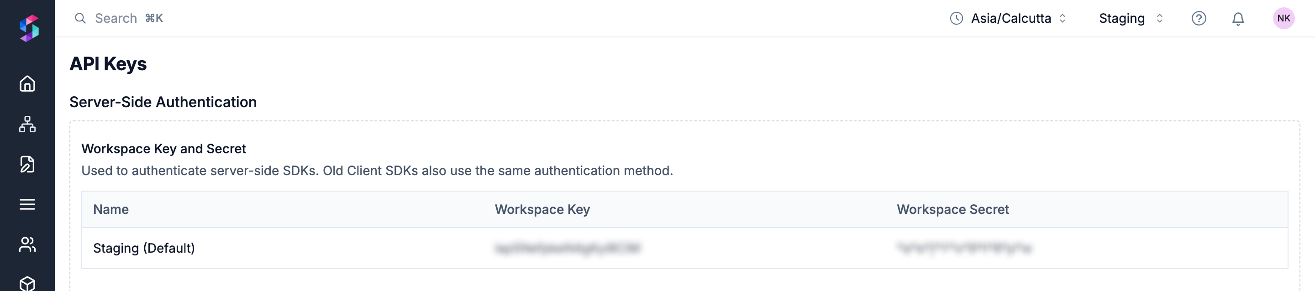Click the search magnifier icon
1315x291 pixels.
click(x=80, y=19)
